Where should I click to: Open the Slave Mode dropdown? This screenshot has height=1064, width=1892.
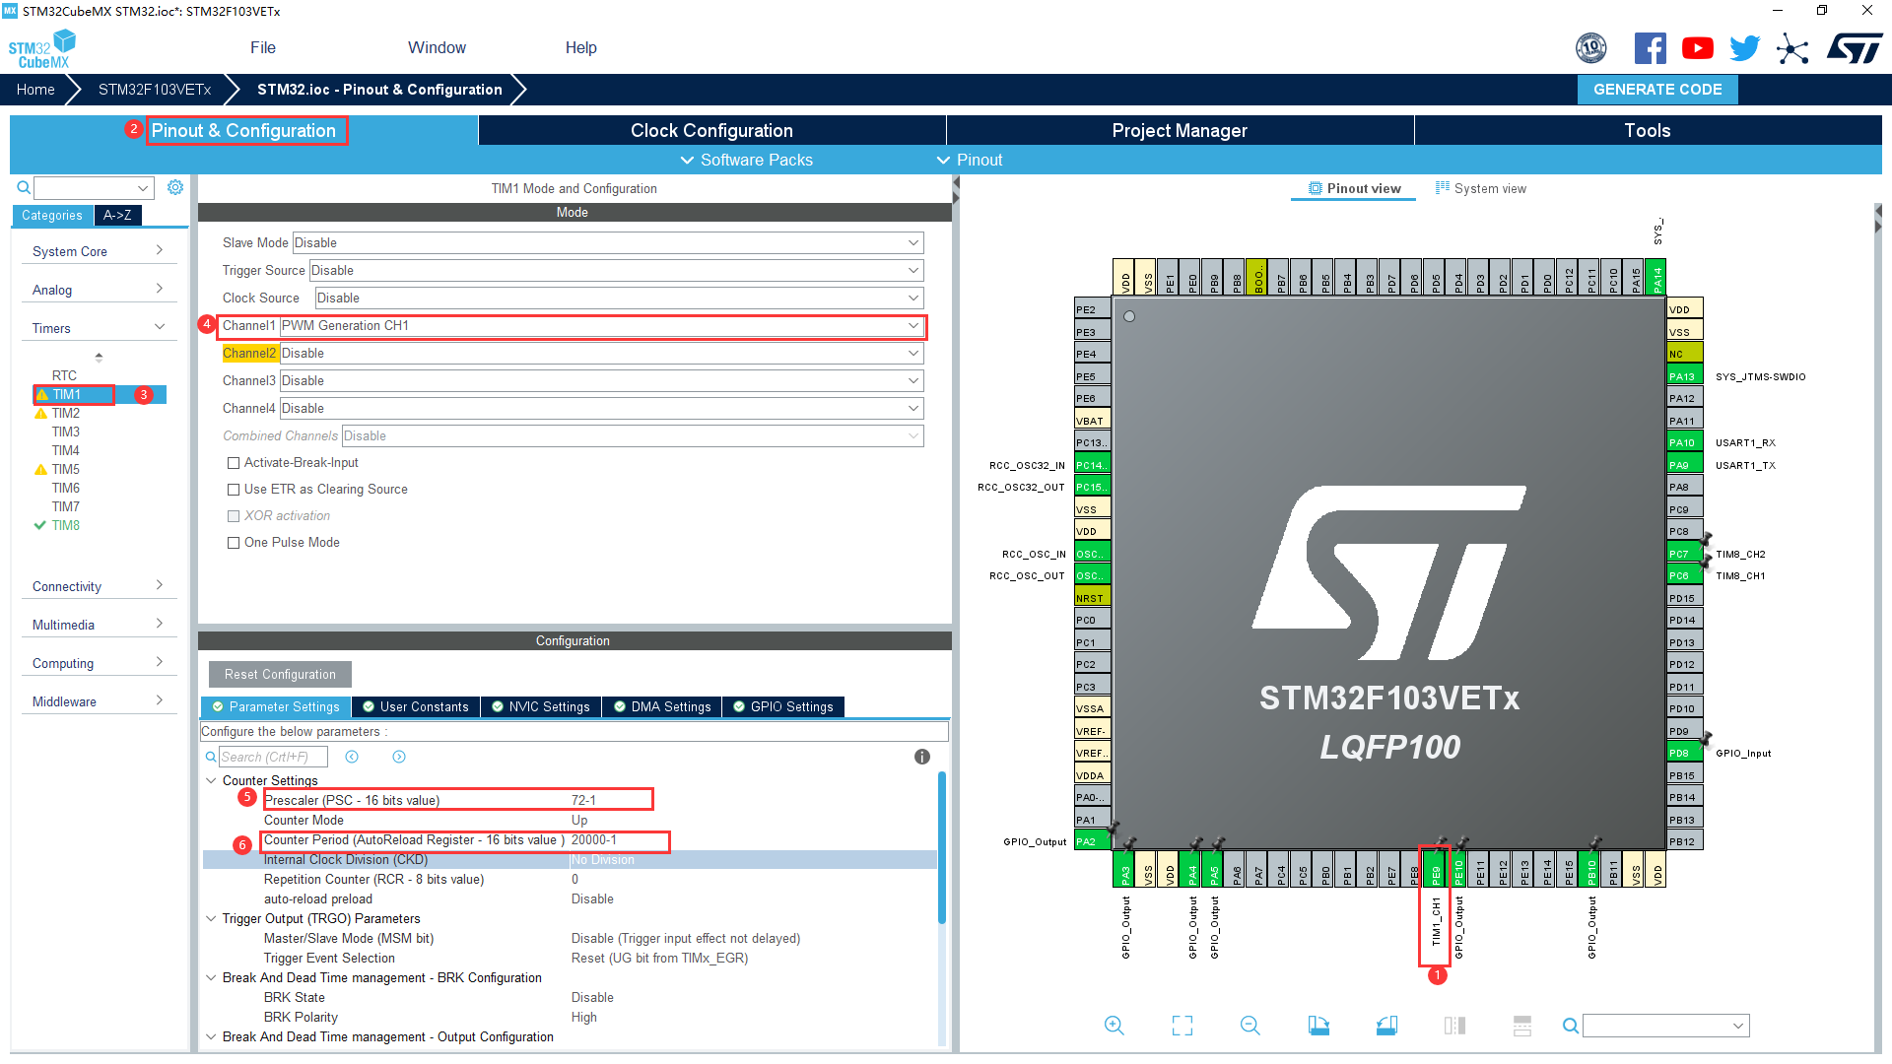(x=912, y=242)
